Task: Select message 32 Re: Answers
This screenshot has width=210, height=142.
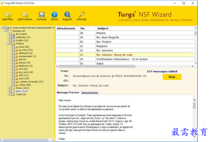Action: [x=125, y=50]
